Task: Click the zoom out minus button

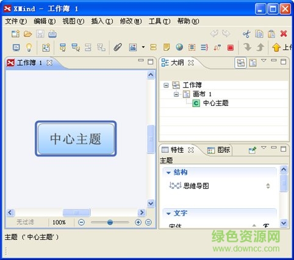Action: [81, 222]
